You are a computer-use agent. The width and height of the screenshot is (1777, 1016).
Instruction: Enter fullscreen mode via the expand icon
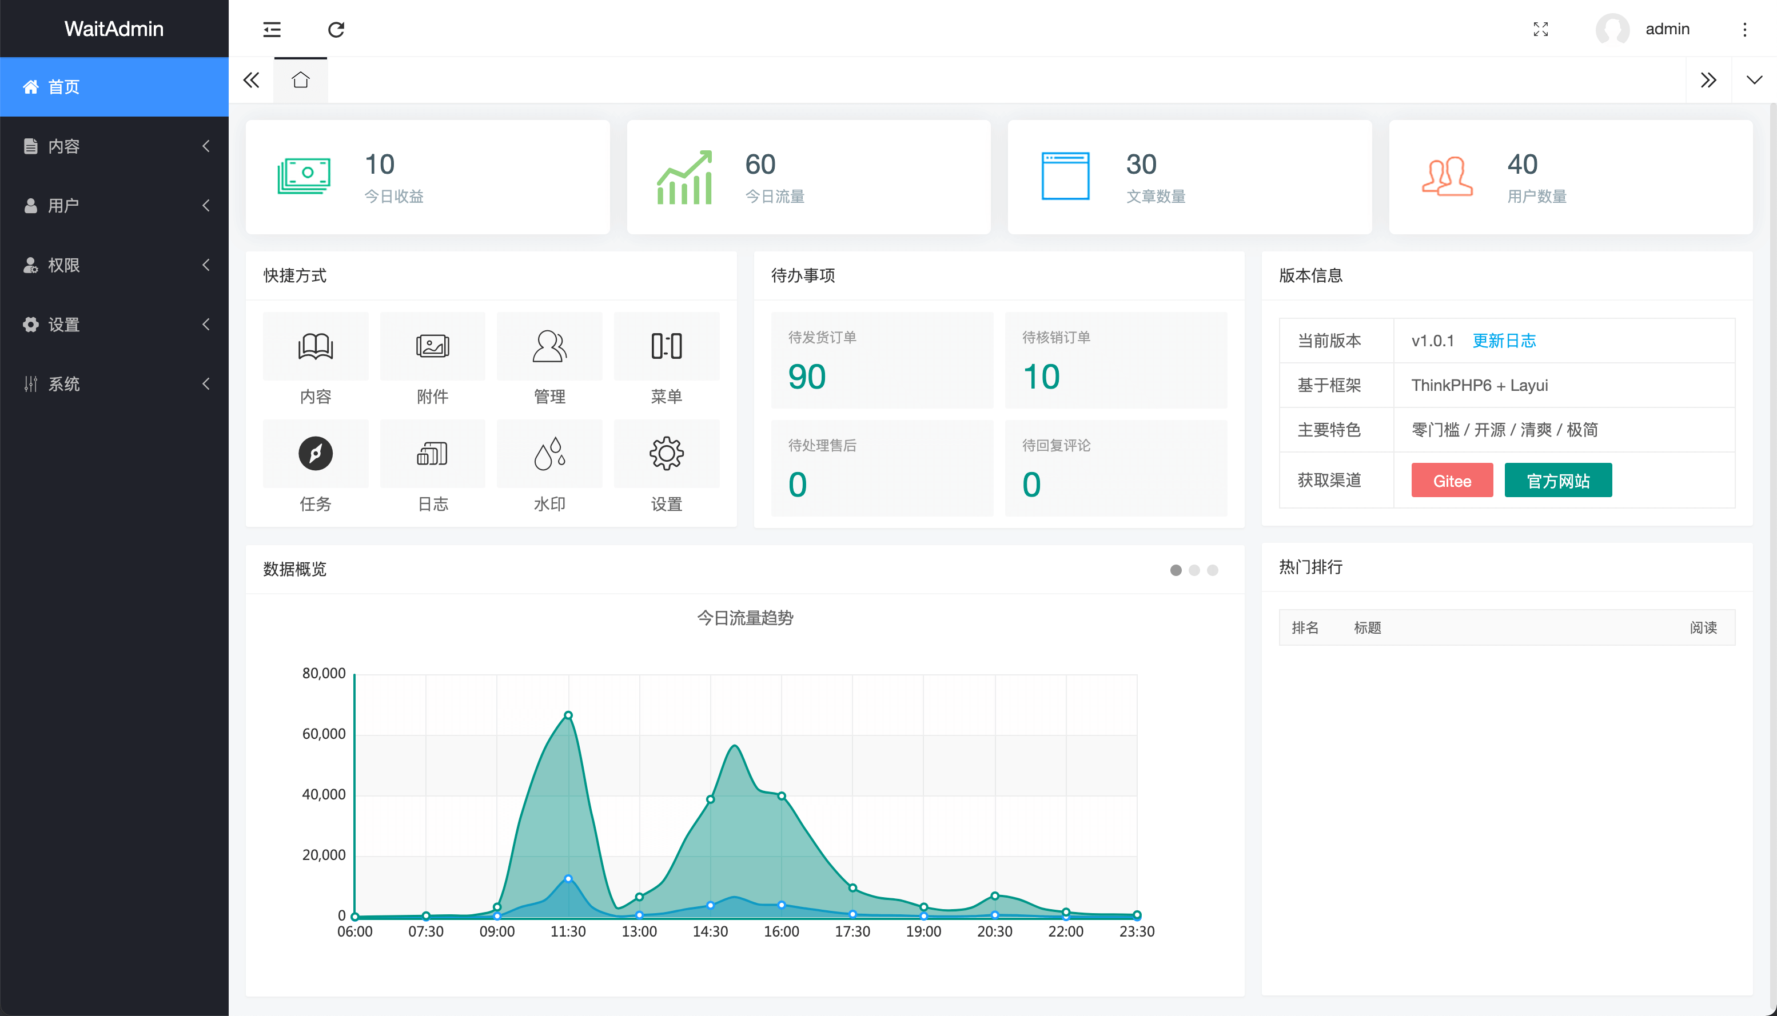[x=1542, y=29]
